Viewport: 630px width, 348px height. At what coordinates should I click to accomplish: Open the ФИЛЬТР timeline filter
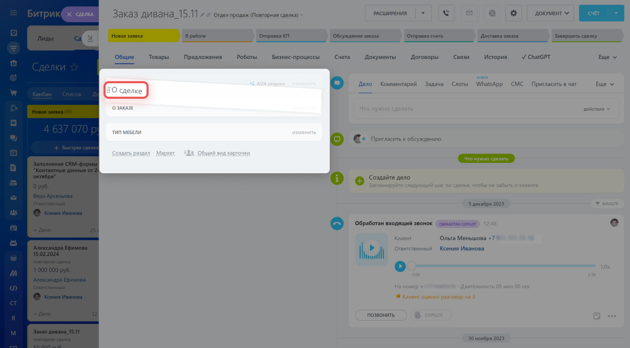[x=606, y=204]
